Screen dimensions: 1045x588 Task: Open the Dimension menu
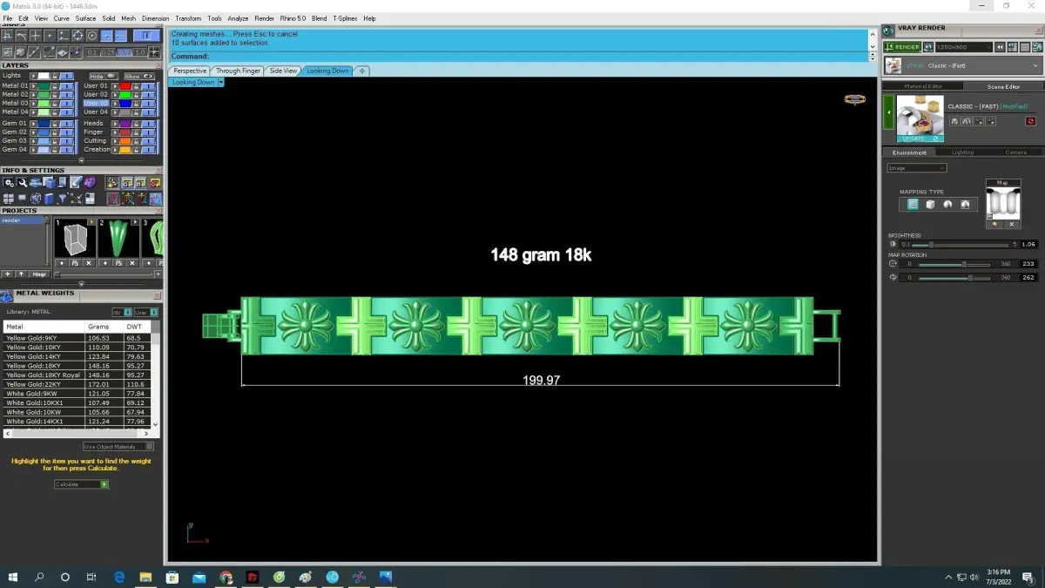click(155, 18)
